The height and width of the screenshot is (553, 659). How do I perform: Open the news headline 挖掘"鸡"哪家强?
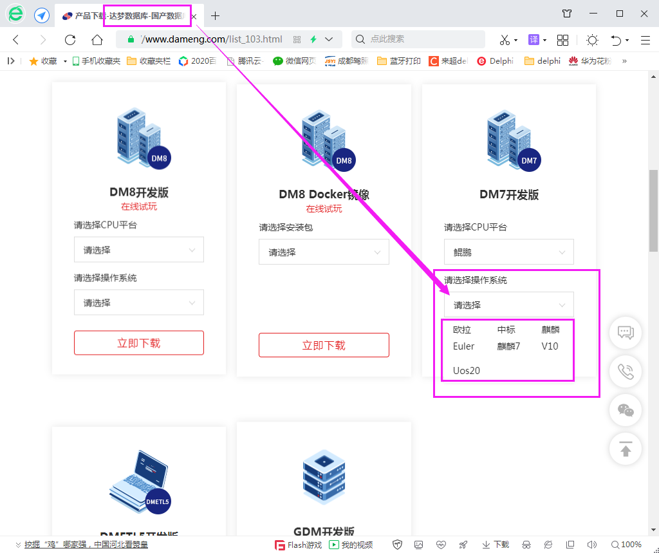86,545
